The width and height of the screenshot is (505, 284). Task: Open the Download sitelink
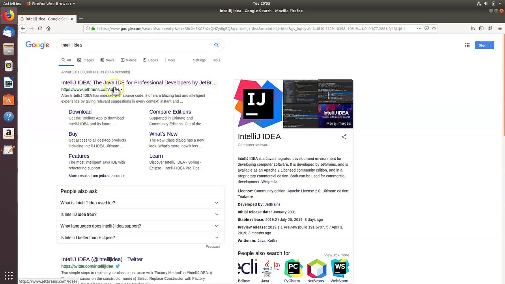coord(80,112)
